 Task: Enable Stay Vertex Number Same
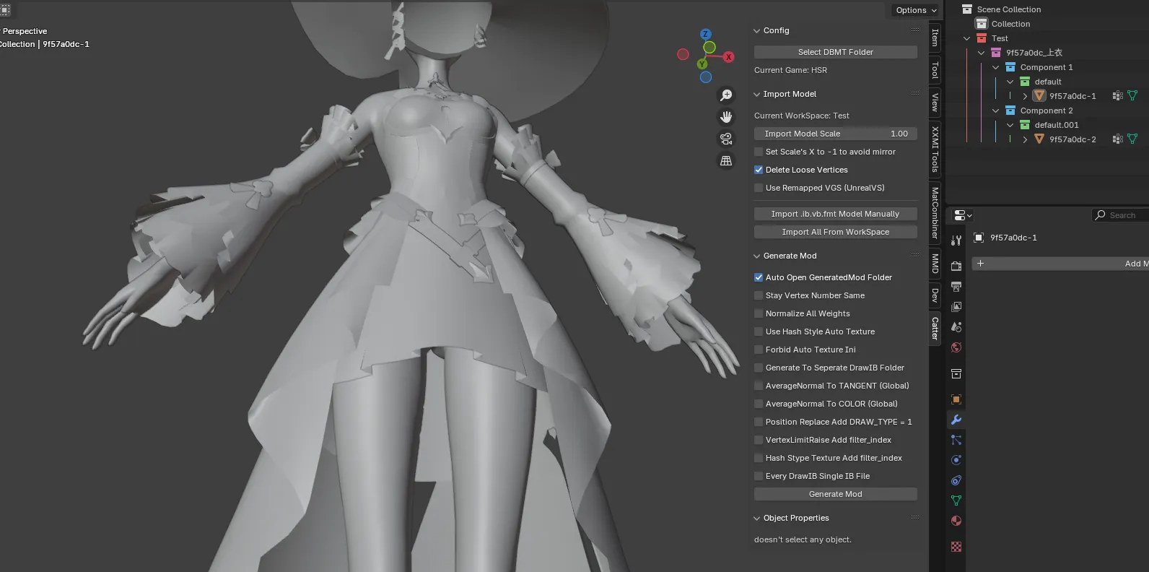point(759,295)
